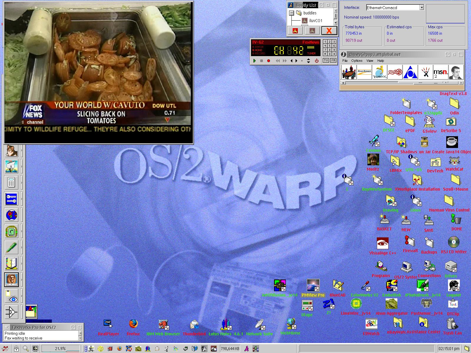
Task: Toggle the red record button in TV-G2
Action: pos(268,61)
